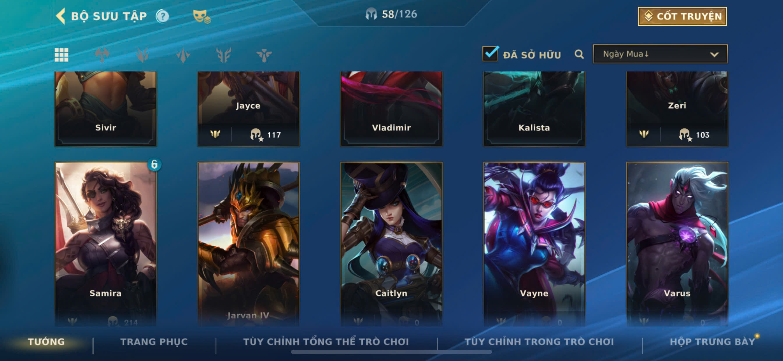Viewport: 783px width, 361px height.
Task: Filter champions by the fifth role icon
Action: pos(264,55)
